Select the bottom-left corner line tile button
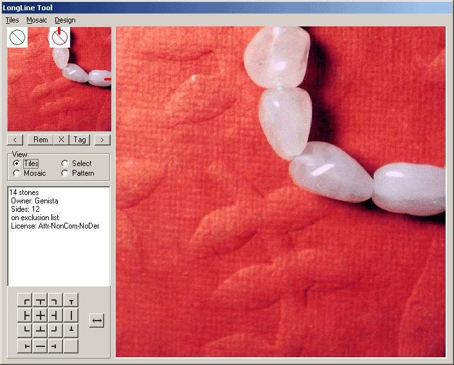 (25, 331)
